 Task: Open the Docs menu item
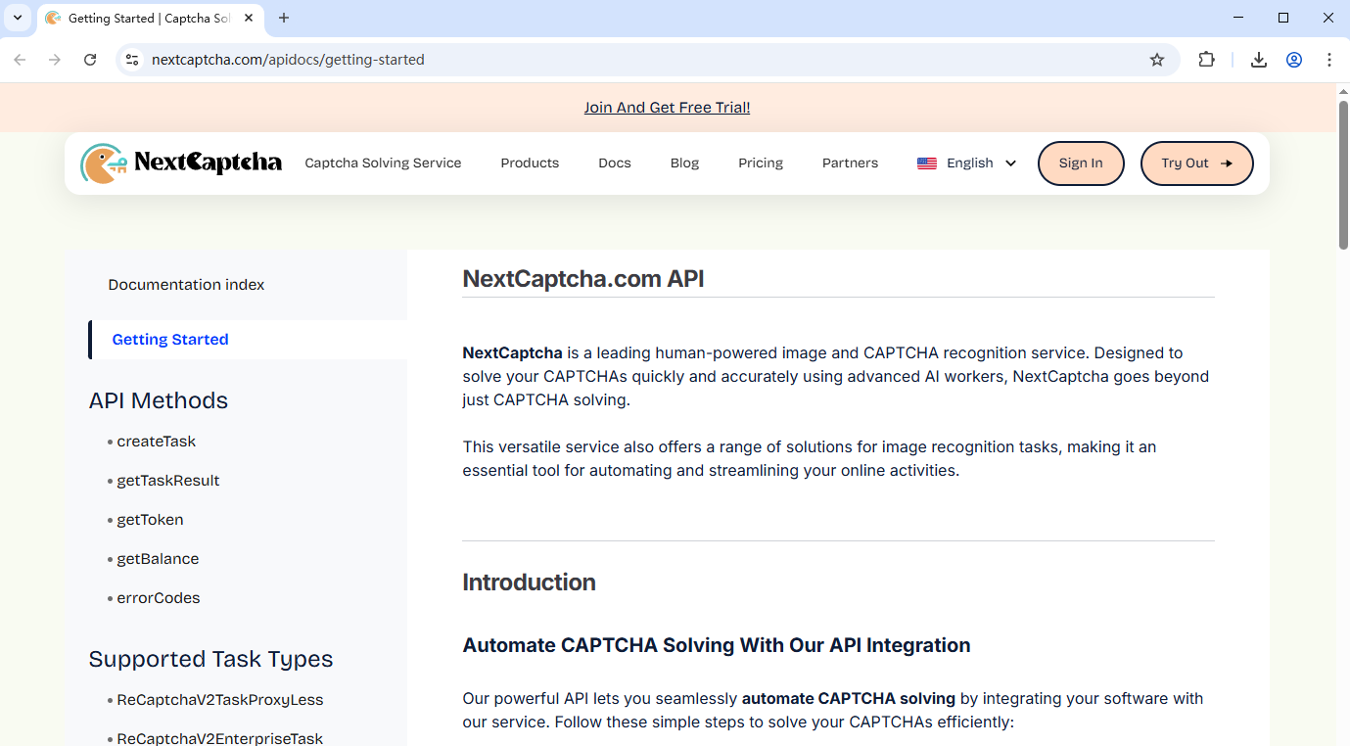(x=615, y=163)
